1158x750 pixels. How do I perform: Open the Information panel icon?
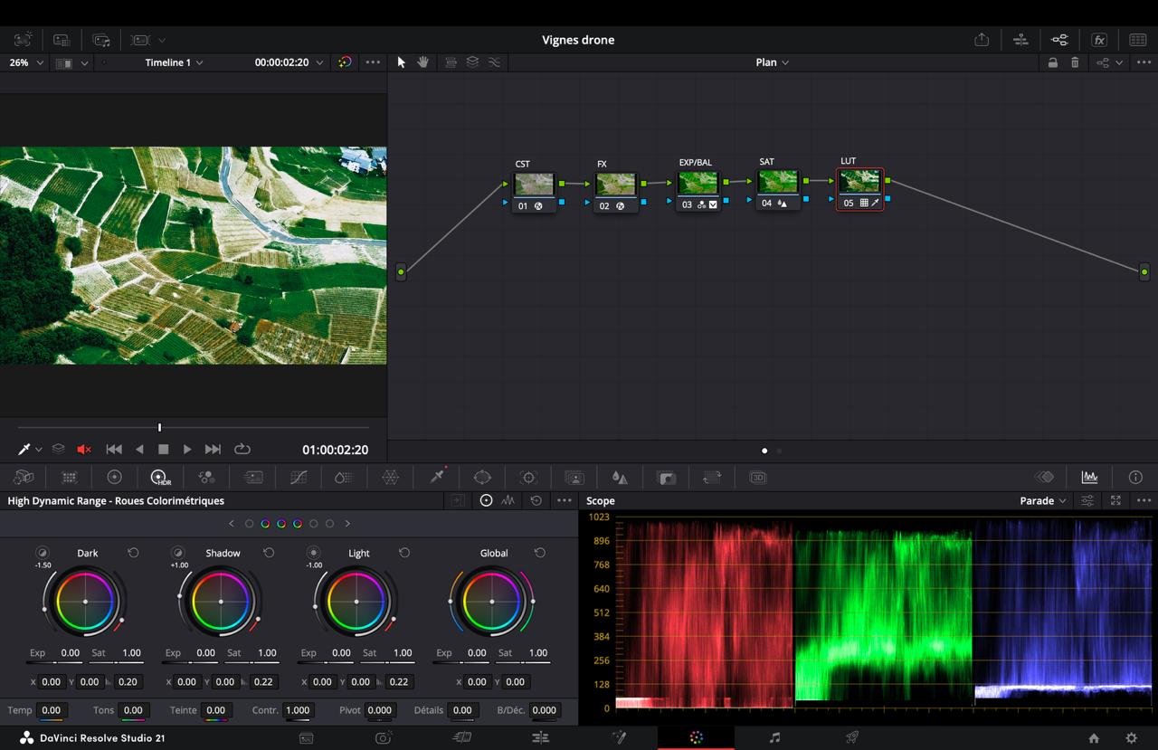click(1135, 478)
